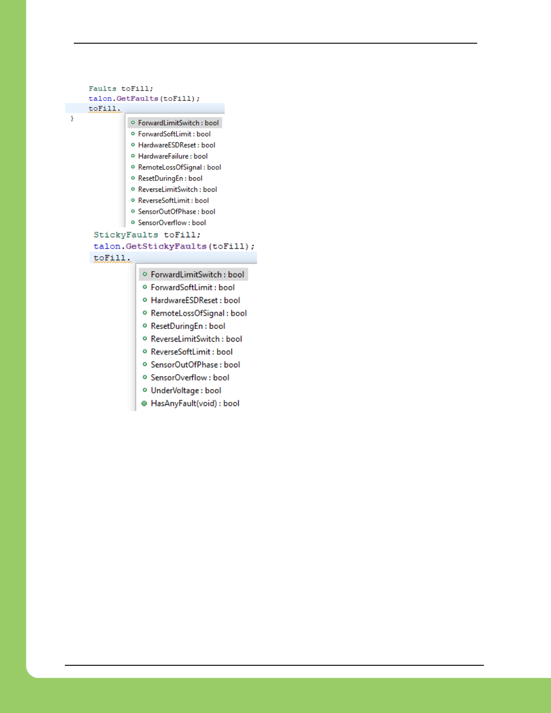Pick SensorOutOfPhase in the StickyFaults completion list
Viewport: 551px width, 713px height.
195,365
